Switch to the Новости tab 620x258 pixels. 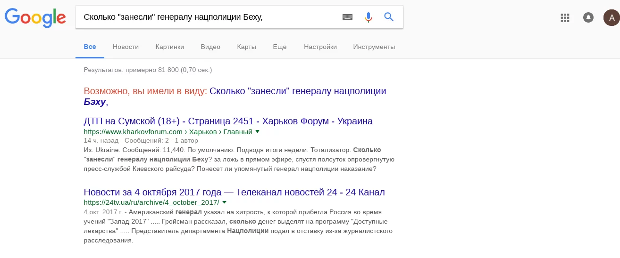coord(126,47)
